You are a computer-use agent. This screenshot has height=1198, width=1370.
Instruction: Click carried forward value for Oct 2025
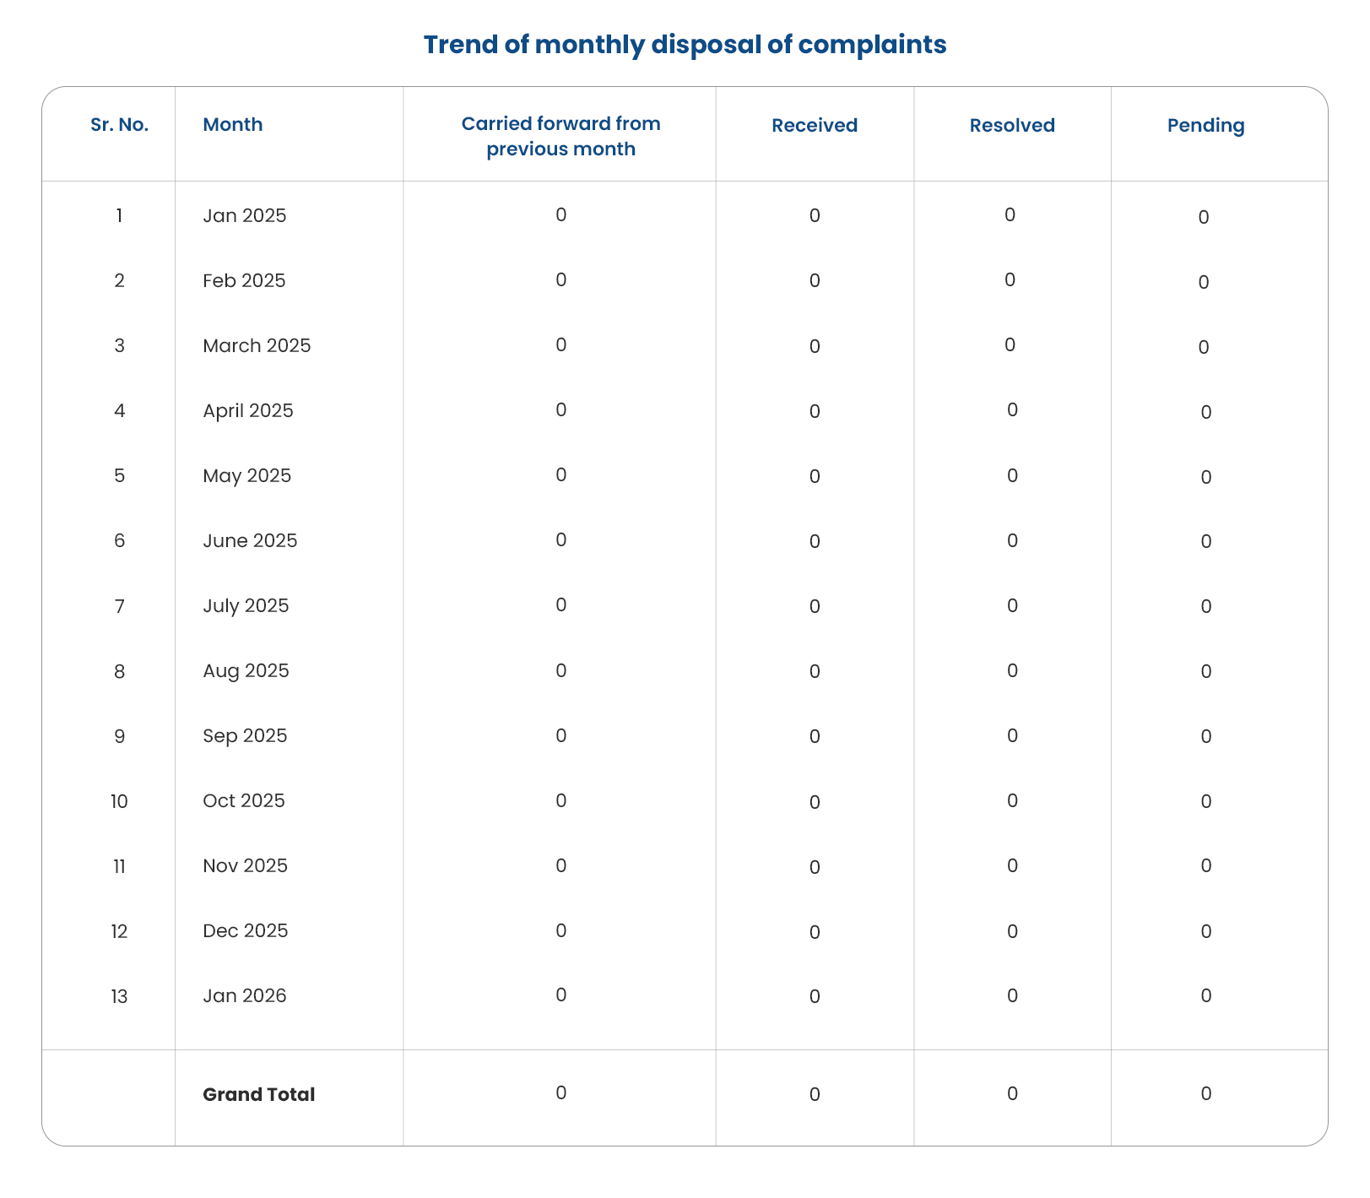[560, 801]
